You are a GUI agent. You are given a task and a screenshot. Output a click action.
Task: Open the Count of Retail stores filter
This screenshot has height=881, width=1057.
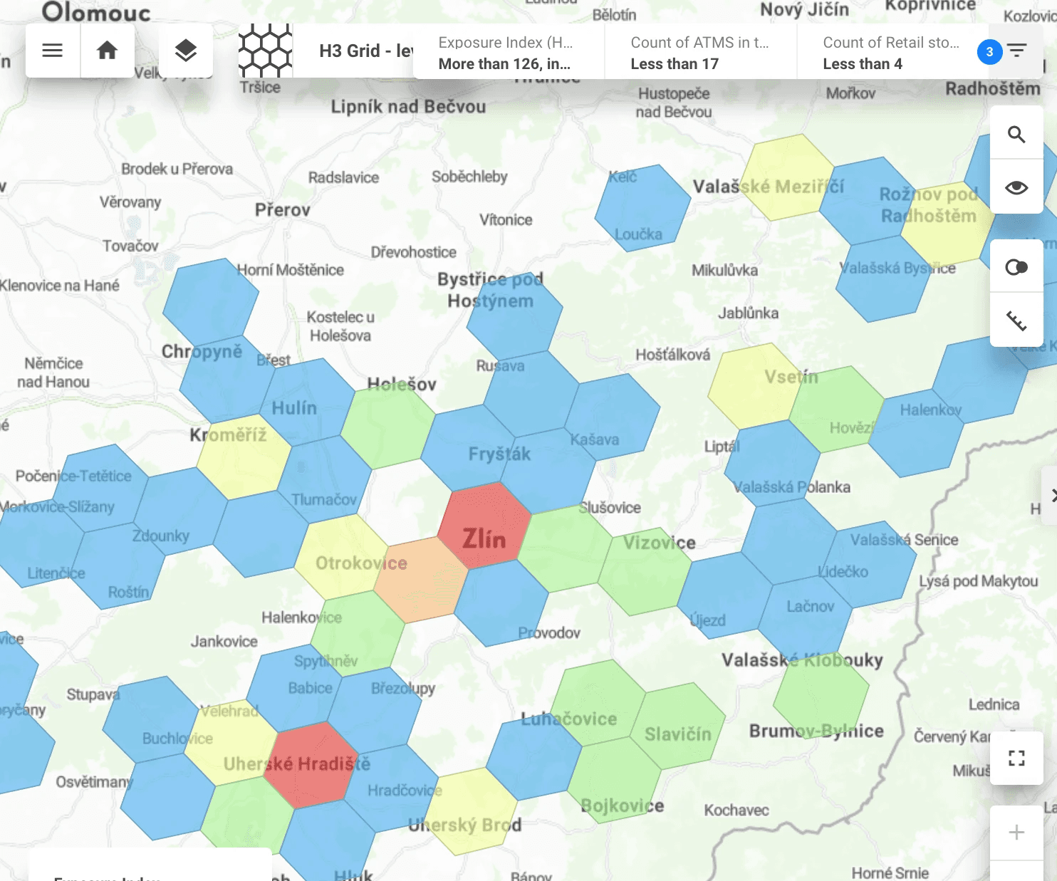(890, 53)
